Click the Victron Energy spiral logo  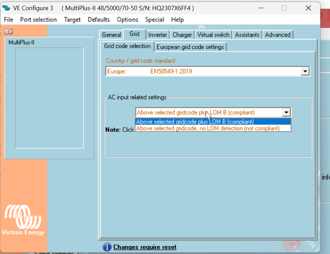[23, 216]
